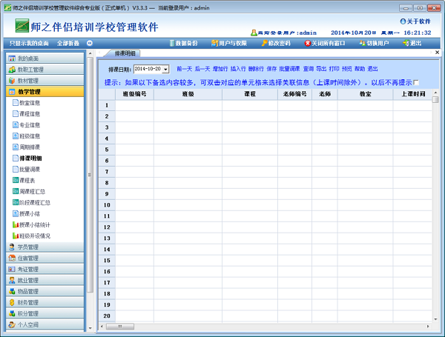Click the 增加行 add row link
Image resolution: width=445 pixels, height=337 pixels.
click(x=220, y=69)
